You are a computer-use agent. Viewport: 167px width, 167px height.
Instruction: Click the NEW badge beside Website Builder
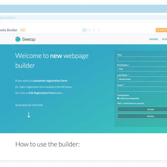tap(23, 30)
